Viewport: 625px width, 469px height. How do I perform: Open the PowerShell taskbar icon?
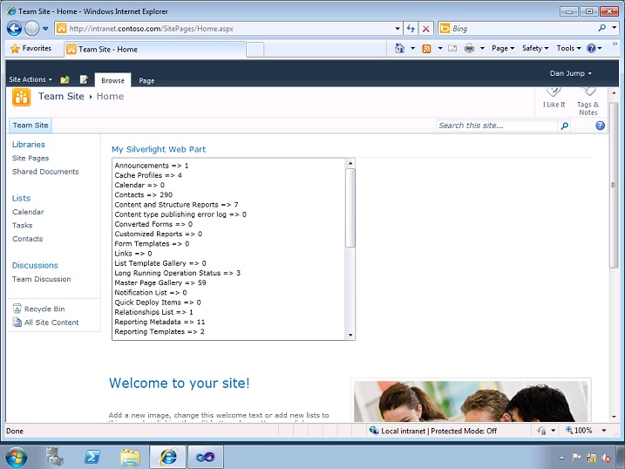[92, 457]
